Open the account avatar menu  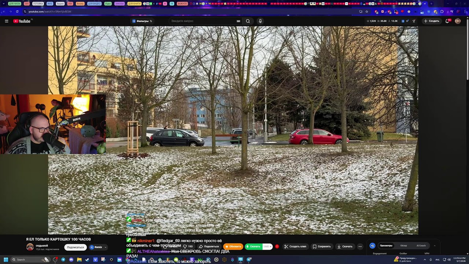(458, 21)
